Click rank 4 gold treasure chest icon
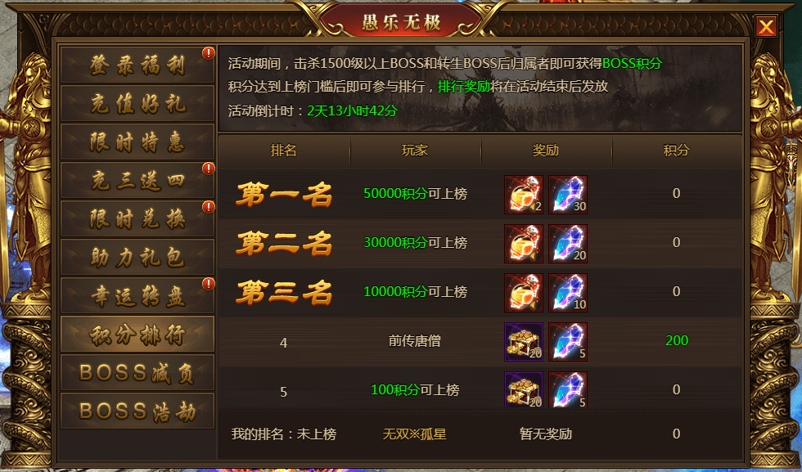 (x=523, y=342)
